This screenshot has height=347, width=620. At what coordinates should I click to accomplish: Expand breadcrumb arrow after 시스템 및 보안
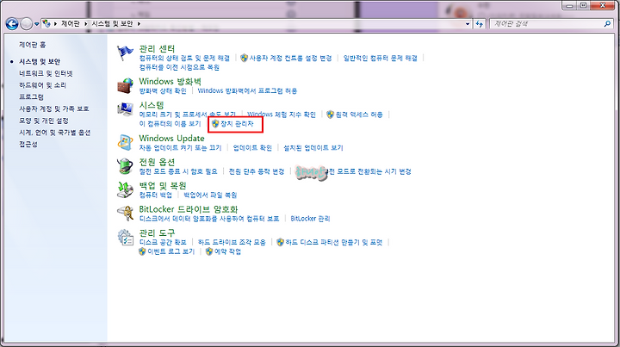[x=139, y=24]
